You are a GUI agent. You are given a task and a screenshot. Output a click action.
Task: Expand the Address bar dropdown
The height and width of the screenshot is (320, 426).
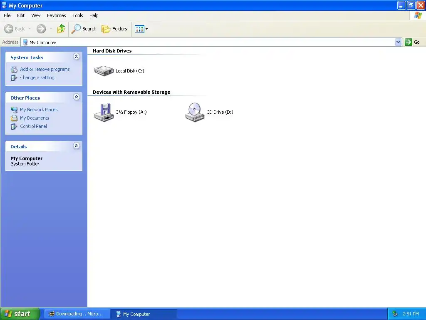(x=398, y=42)
